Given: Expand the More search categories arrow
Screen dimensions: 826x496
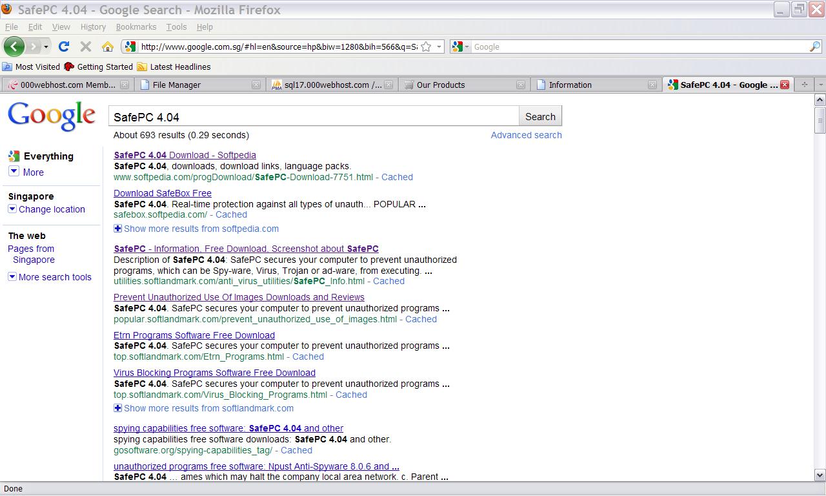Looking at the screenshot, I should tap(14, 171).
